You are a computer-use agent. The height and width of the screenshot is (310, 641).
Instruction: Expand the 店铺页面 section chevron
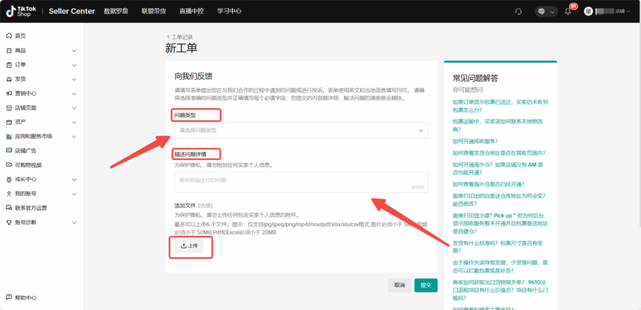click(74, 108)
